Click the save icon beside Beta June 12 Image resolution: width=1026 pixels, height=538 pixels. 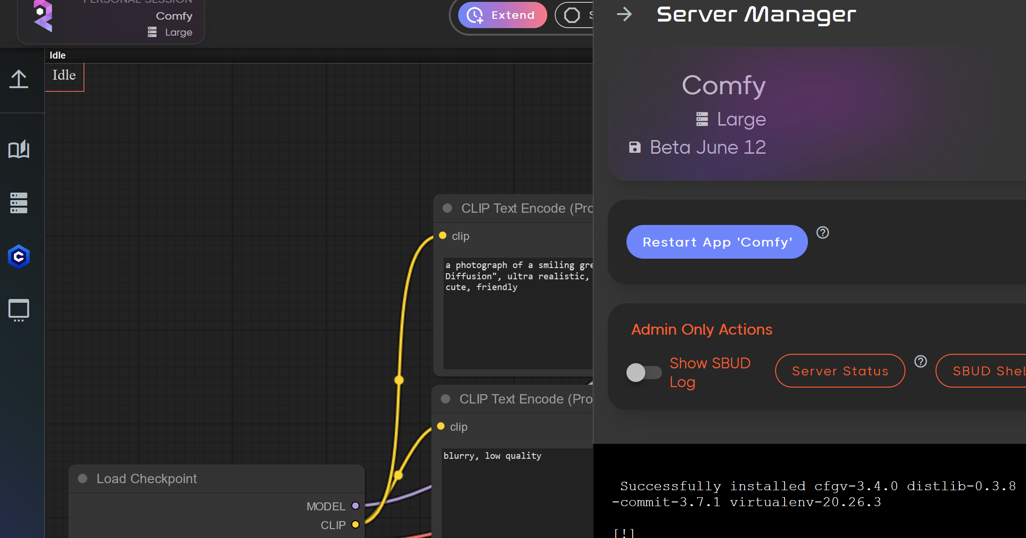635,147
